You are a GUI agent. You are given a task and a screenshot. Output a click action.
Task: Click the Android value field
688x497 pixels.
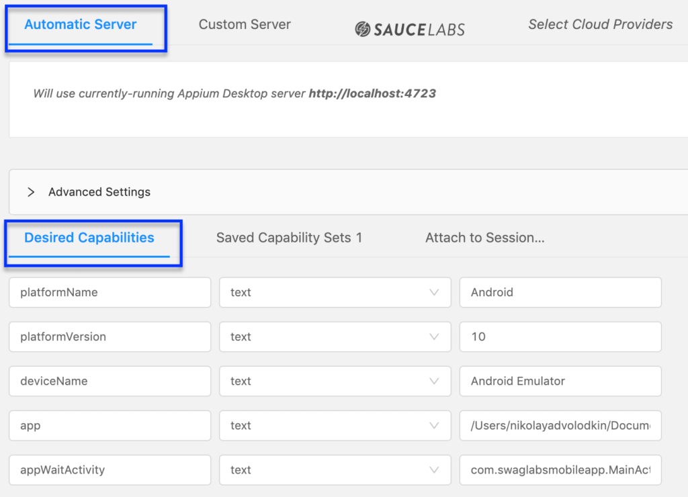(560, 292)
